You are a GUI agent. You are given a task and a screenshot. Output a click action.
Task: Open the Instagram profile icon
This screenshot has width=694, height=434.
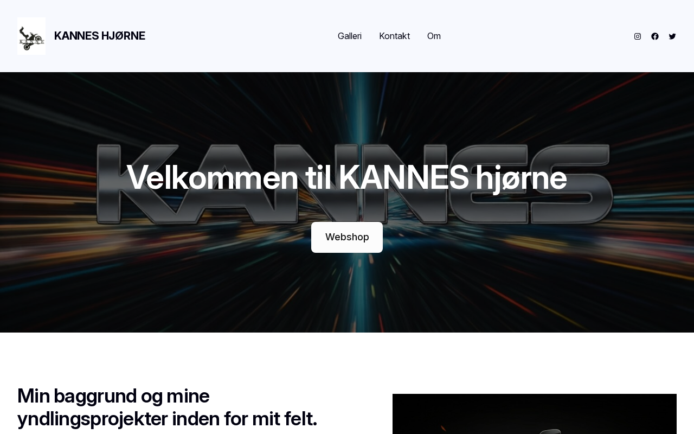[x=638, y=36]
